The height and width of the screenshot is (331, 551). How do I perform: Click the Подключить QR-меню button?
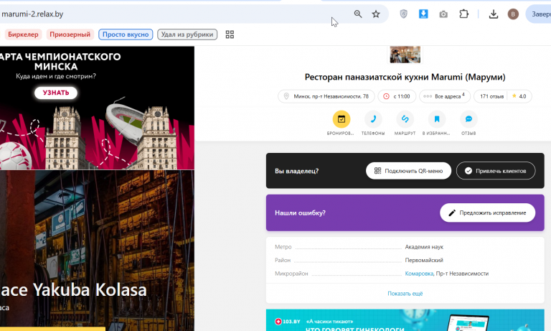408,171
